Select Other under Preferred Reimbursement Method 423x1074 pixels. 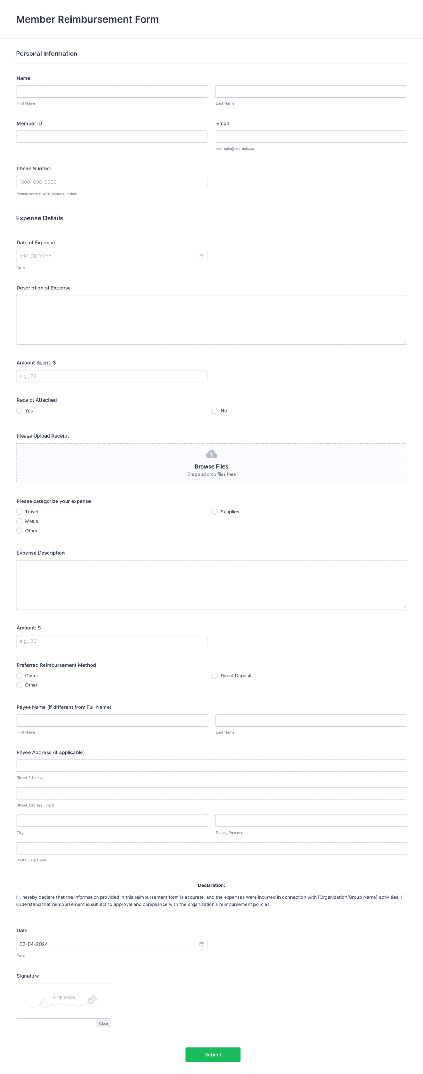coord(19,685)
